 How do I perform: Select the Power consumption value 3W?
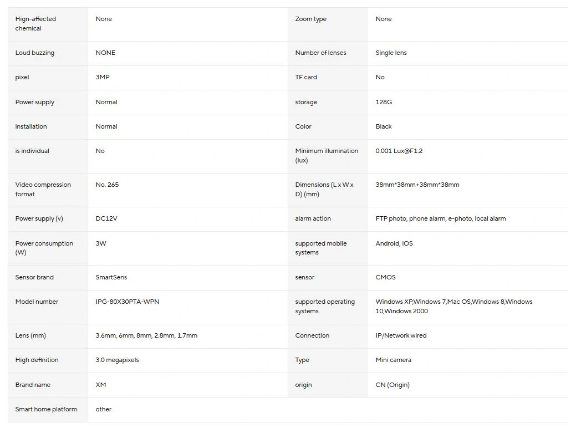[x=101, y=243]
